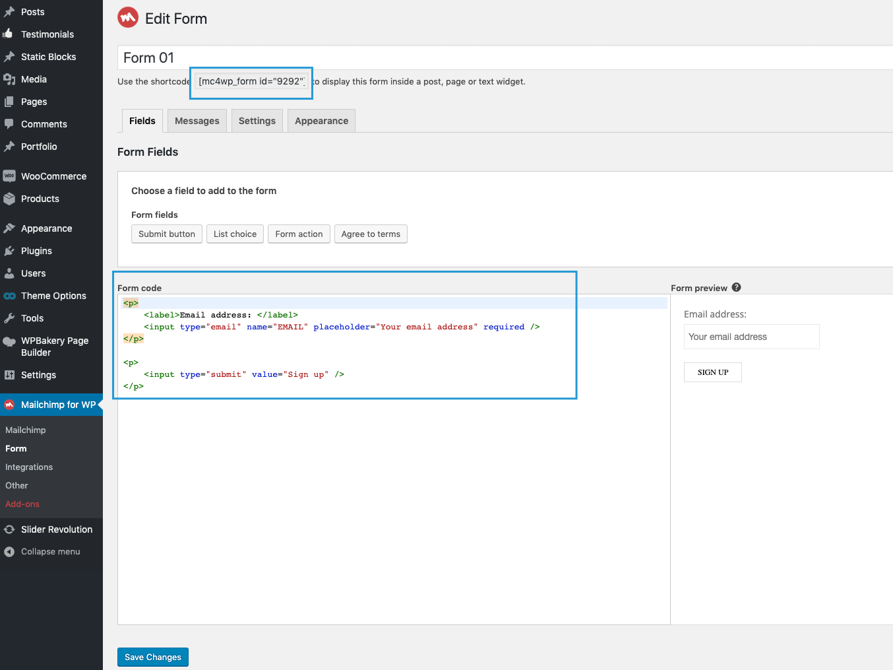Image resolution: width=893 pixels, height=670 pixels.
Task: Click the WooCommerce icon in sidebar
Action: tap(9, 176)
